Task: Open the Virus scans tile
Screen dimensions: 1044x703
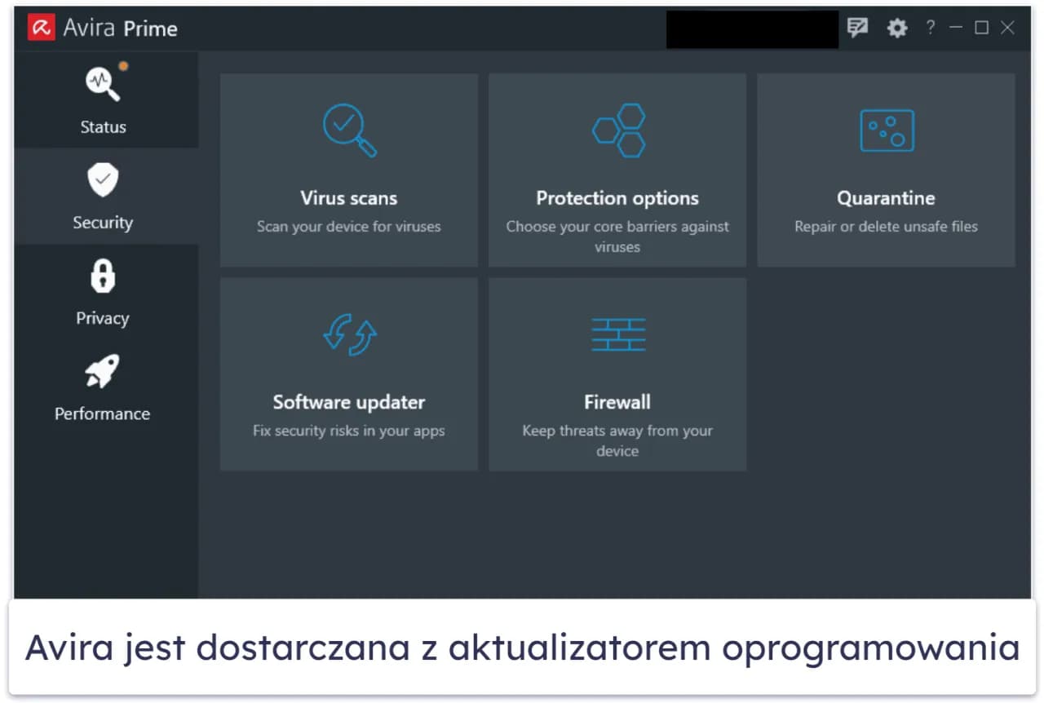Action: [x=348, y=170]
